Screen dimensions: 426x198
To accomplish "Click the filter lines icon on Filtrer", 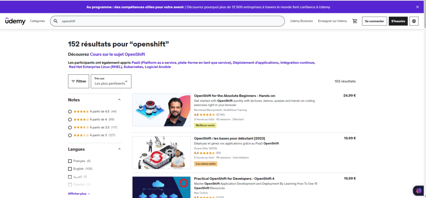I will [x=73, y=81].
